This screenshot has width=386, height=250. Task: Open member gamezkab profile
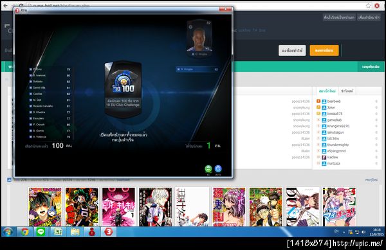pos(335,120)
